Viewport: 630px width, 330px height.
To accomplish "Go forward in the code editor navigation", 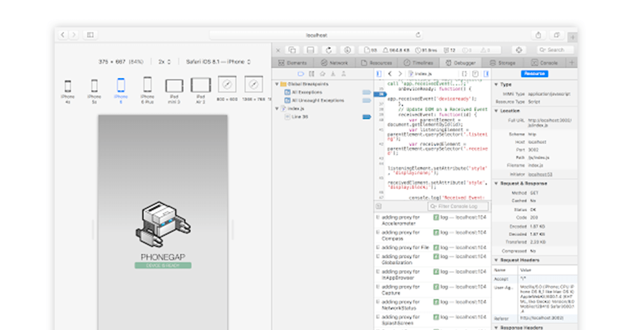I will [400, 74].
